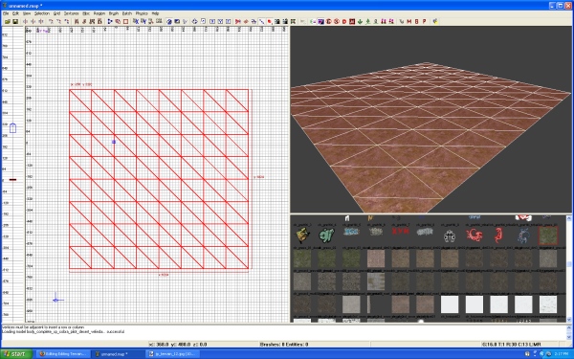574x359 pixels.
Task: Open the Brush menu
Action: pos(114,13)
